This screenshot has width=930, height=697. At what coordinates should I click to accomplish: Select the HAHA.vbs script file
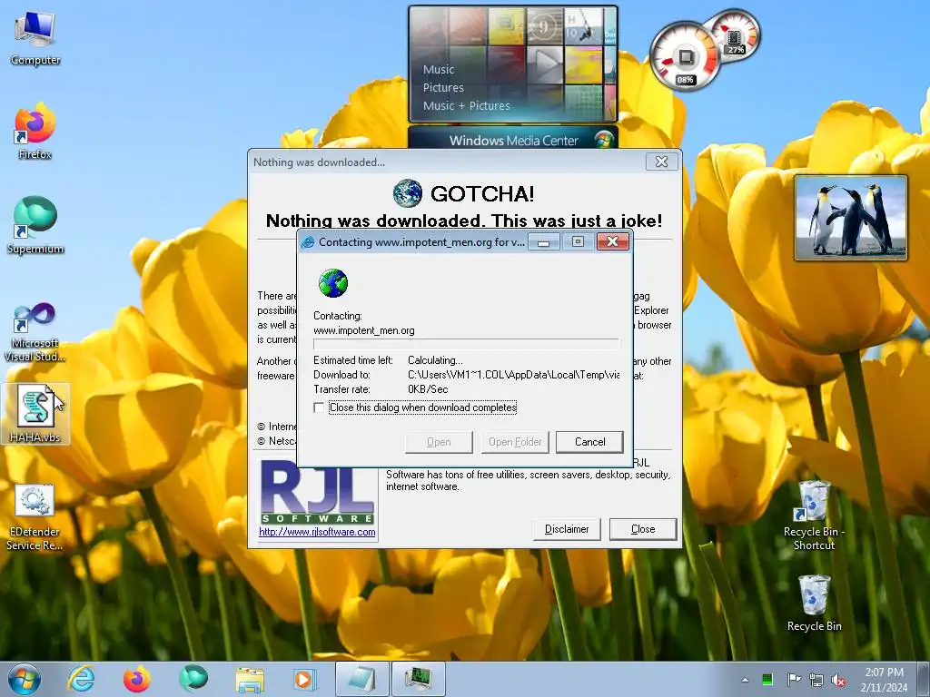[x=35, y=414]
